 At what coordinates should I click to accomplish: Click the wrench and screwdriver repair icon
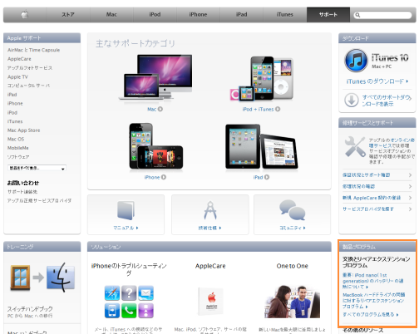pos(355,147)
